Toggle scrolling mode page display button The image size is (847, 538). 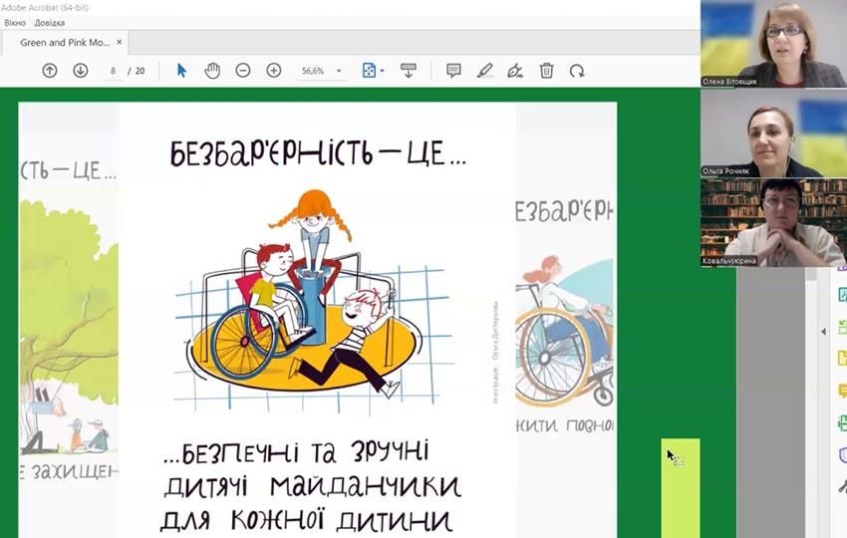(x=408, y=71)
